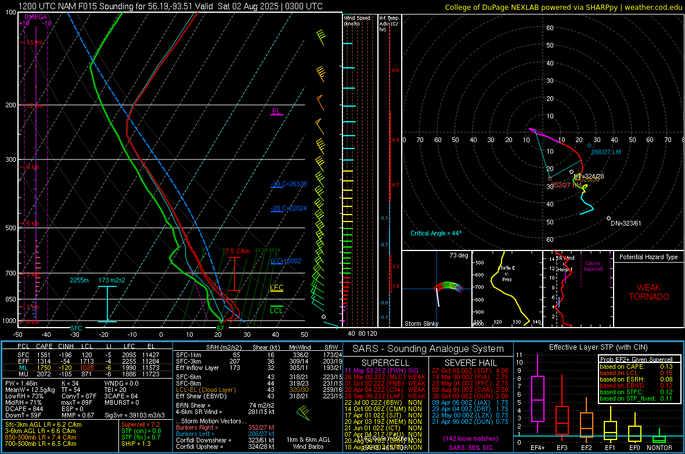Select the MU parcel row with CAPE 2072
The image size is (685, 454).
[88, 374]
